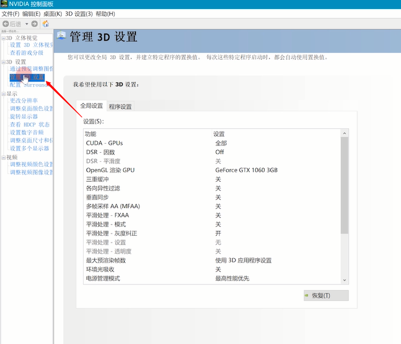Open 调整视频颜色设置 link
Viewport: 401px width, 344px height.
coord(31,164)
